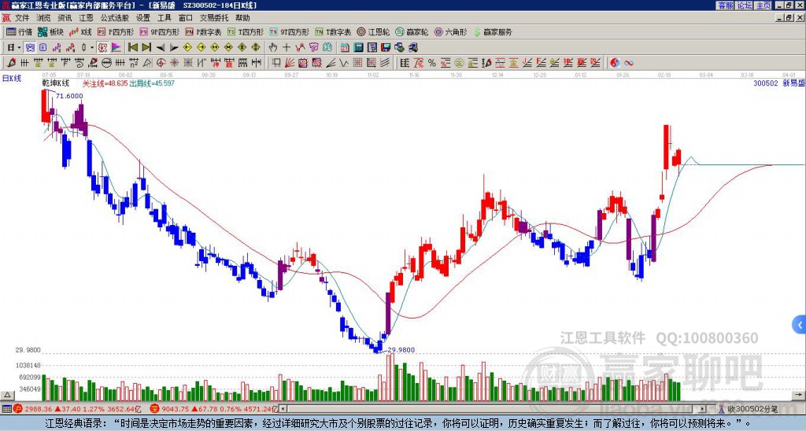Open the P数字表 number table
This screenshot has height=431, width=806.
[x=203, y=31]
